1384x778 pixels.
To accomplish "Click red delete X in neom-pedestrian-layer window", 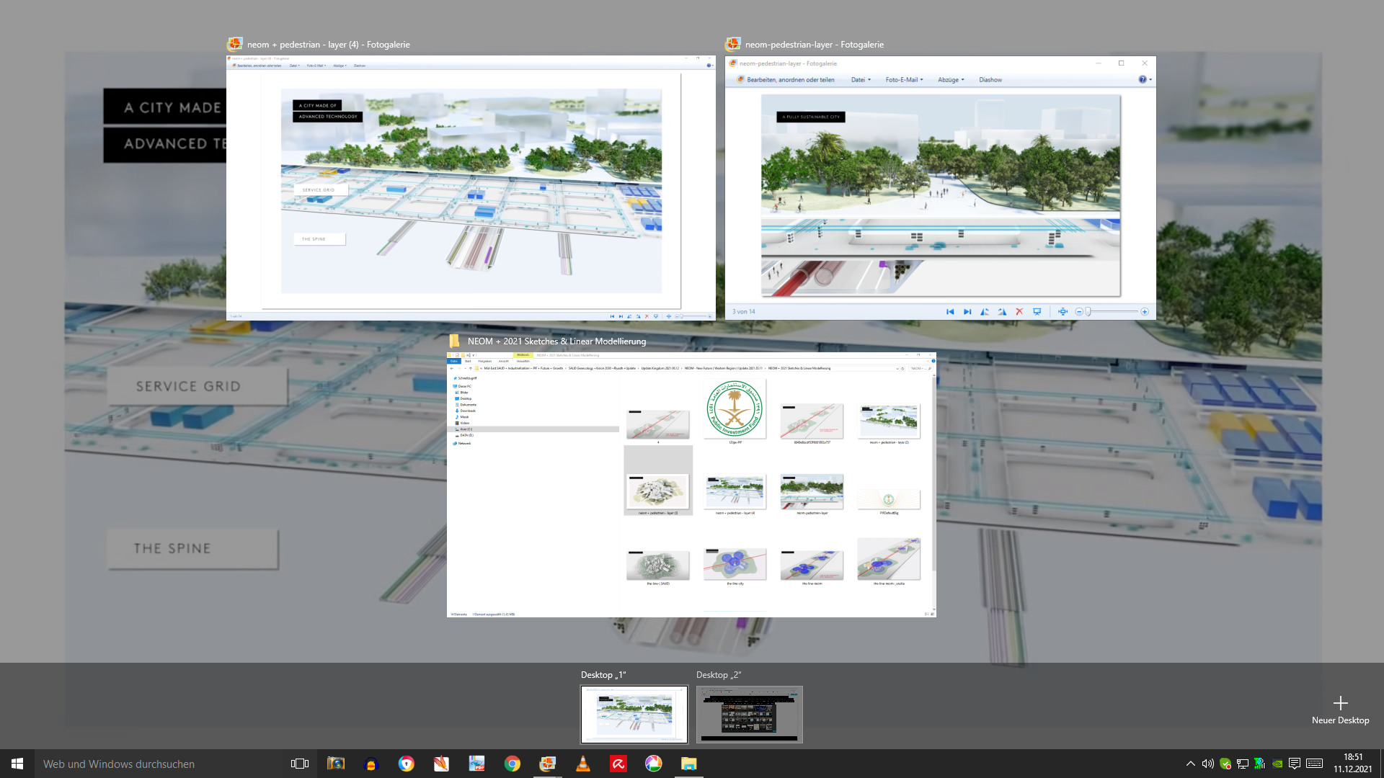I will pyautogui.click(x=1019, y=312).
